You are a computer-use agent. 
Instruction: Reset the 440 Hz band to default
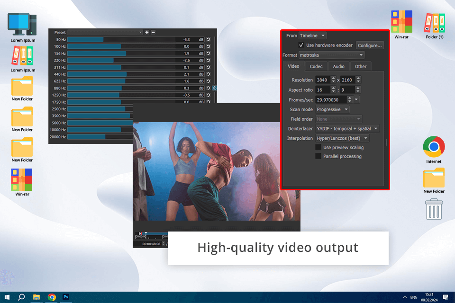click(209, 74)
